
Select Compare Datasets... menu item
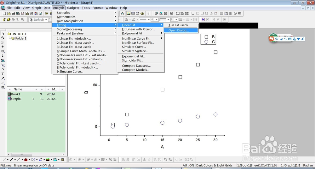pos(140,66)
